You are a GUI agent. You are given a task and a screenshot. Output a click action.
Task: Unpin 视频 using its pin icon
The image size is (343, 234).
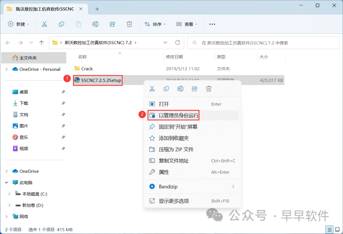click(x=63, y=149)
